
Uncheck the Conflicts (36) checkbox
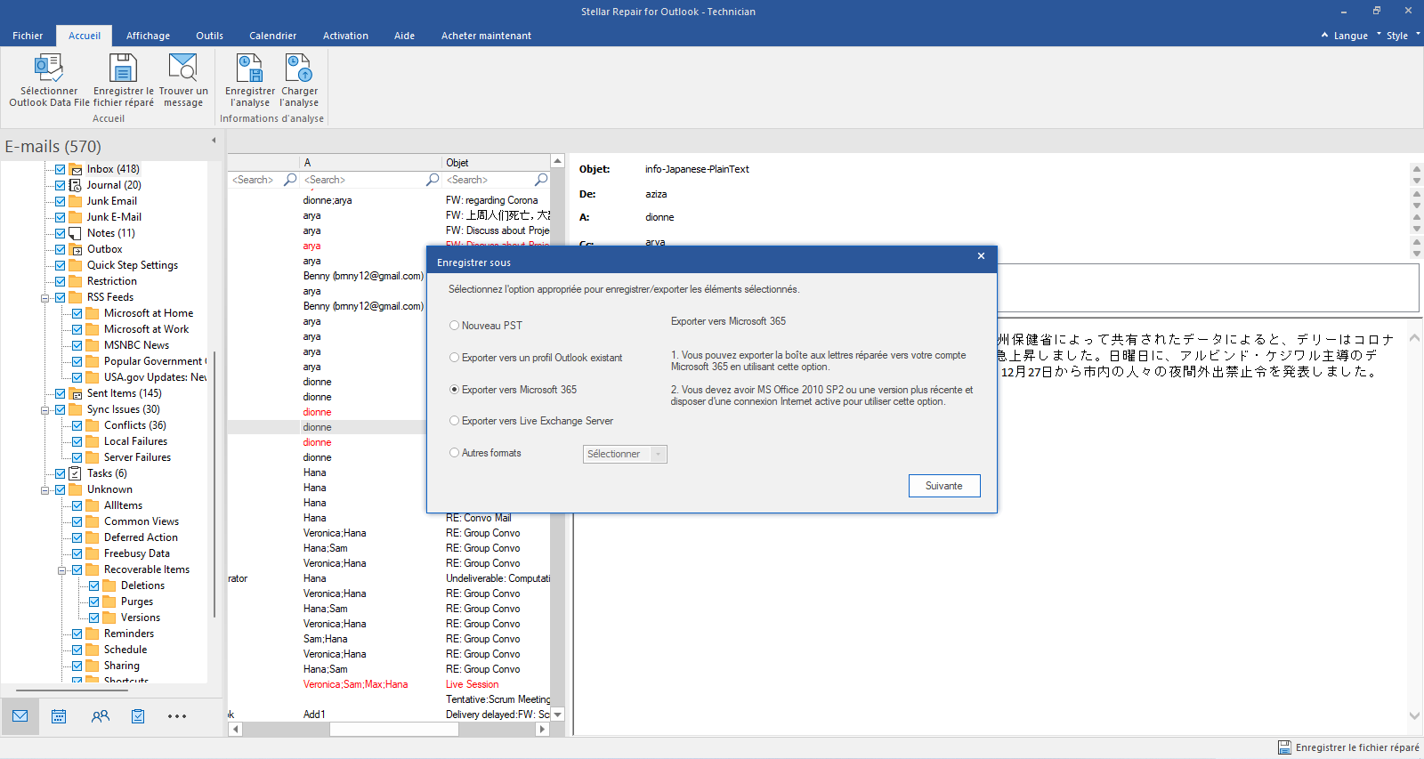click(77, 425)
